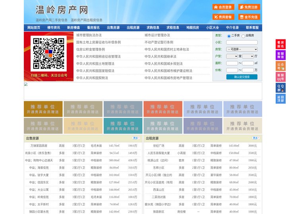286x214 pixels.
Task: Click the minimum 价格 input field
Action: coord(232,70)
